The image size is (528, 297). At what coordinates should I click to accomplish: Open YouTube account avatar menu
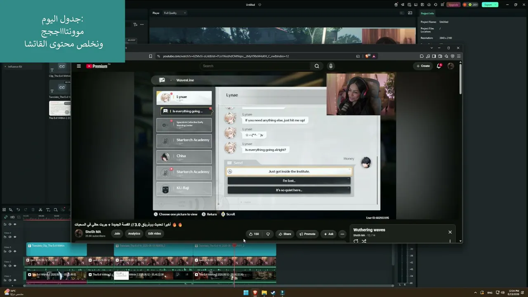tap(450, 66)
